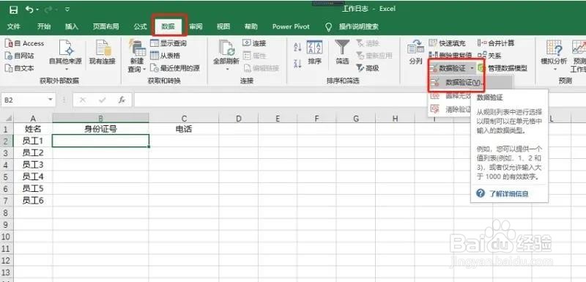Click 最近使用的源
The image size is (586, 282).
pyautogui.click(x=175, y=68)
